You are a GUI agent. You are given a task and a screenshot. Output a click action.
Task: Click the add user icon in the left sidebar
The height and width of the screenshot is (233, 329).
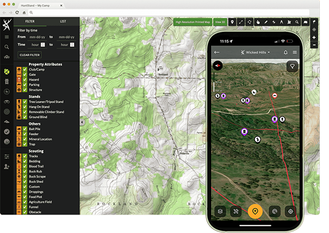(7, 167)
